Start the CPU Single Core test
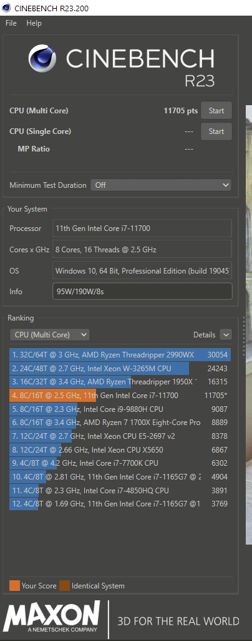Image resolution: width=252 pixels, height=641 pixels. (x=216, y=131)
